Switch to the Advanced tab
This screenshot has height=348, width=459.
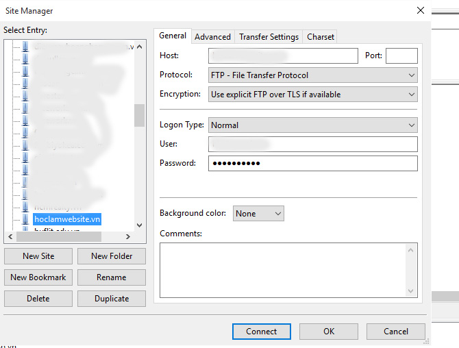pos(212,37)
